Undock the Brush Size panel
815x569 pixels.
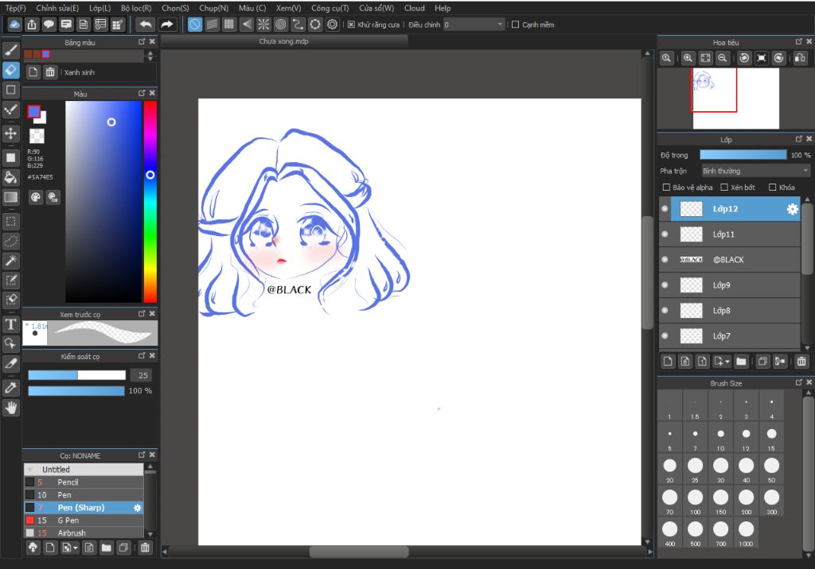(799, 382)
